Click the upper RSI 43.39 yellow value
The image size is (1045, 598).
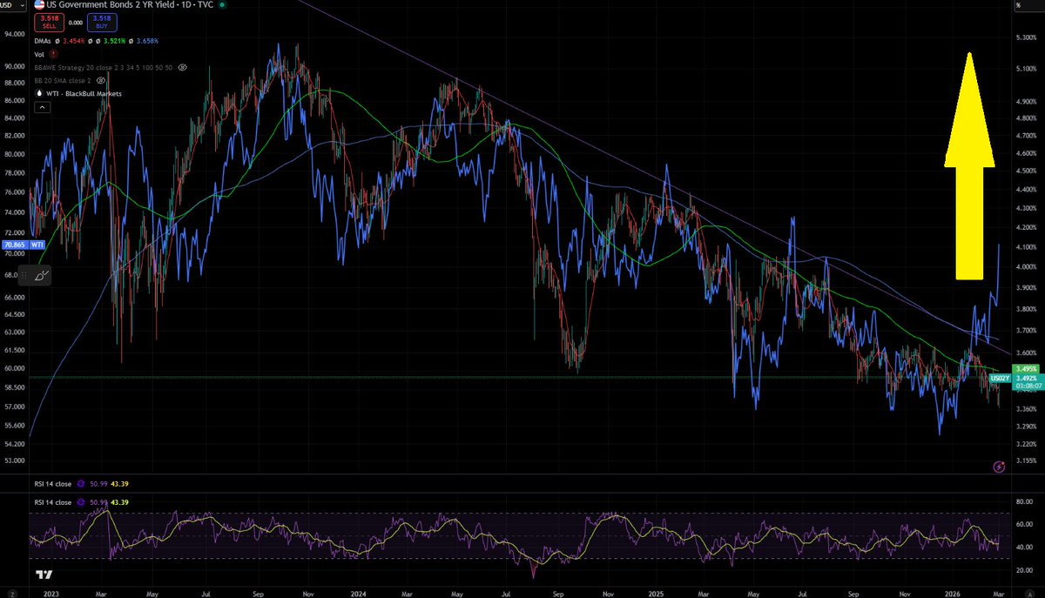[120, 484]
